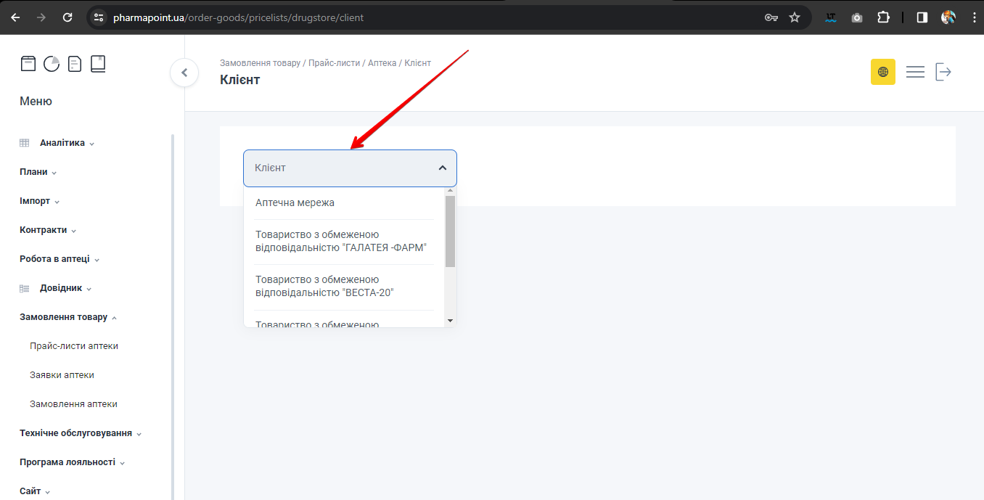The height and width of the screenshot is (500, 984).
Task: Open Chrome extensions puzzle icon
Action: point(883,17)
